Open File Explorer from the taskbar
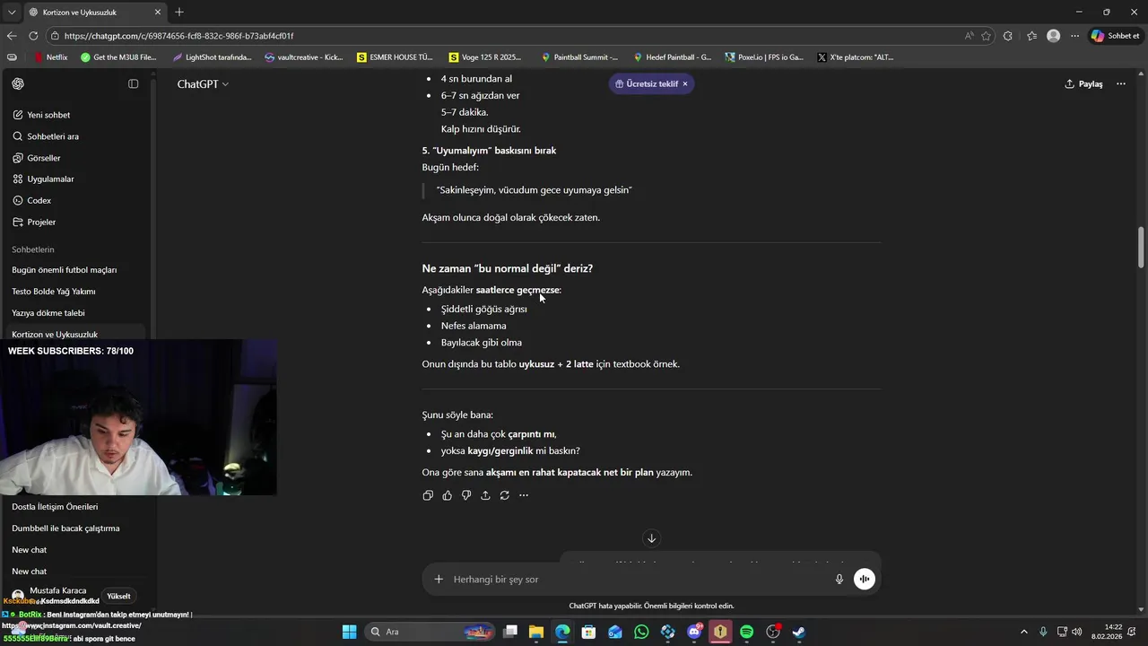The image size is (1148, 646). point(535,632)
